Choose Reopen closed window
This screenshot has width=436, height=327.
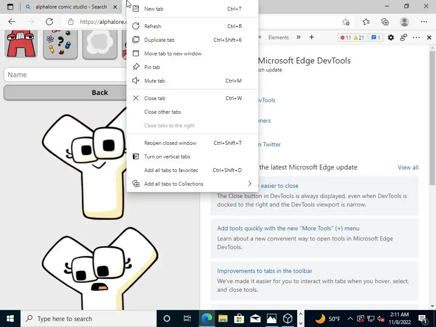coord(192,143)
